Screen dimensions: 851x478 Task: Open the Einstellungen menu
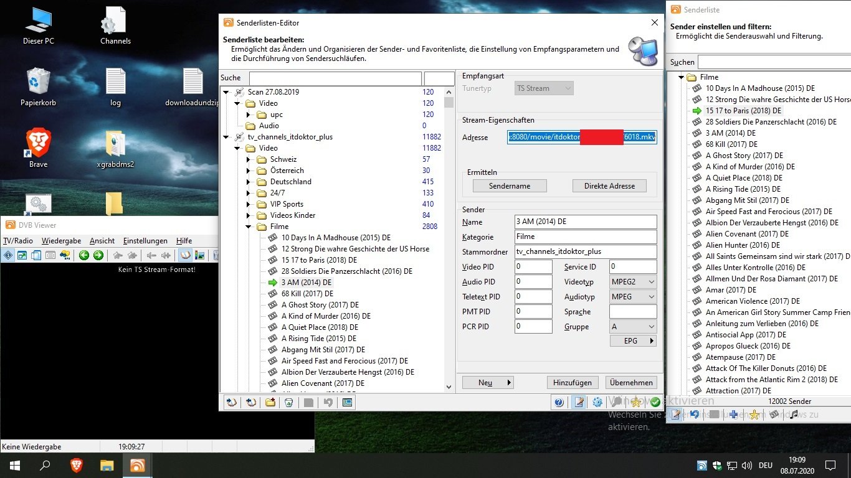coord(145,241)
